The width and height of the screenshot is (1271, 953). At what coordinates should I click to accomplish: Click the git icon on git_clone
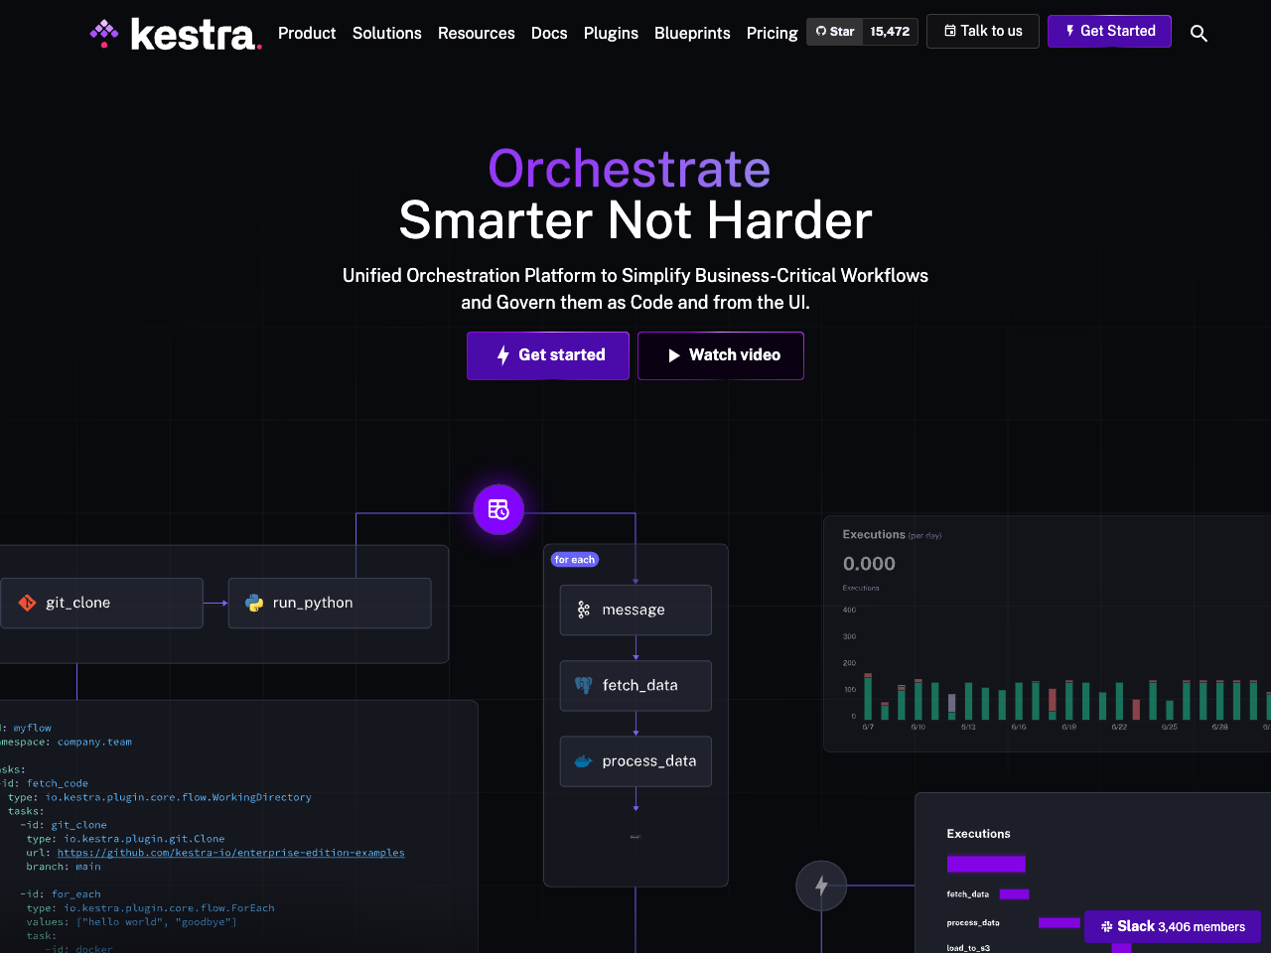(x=27, y=603)
